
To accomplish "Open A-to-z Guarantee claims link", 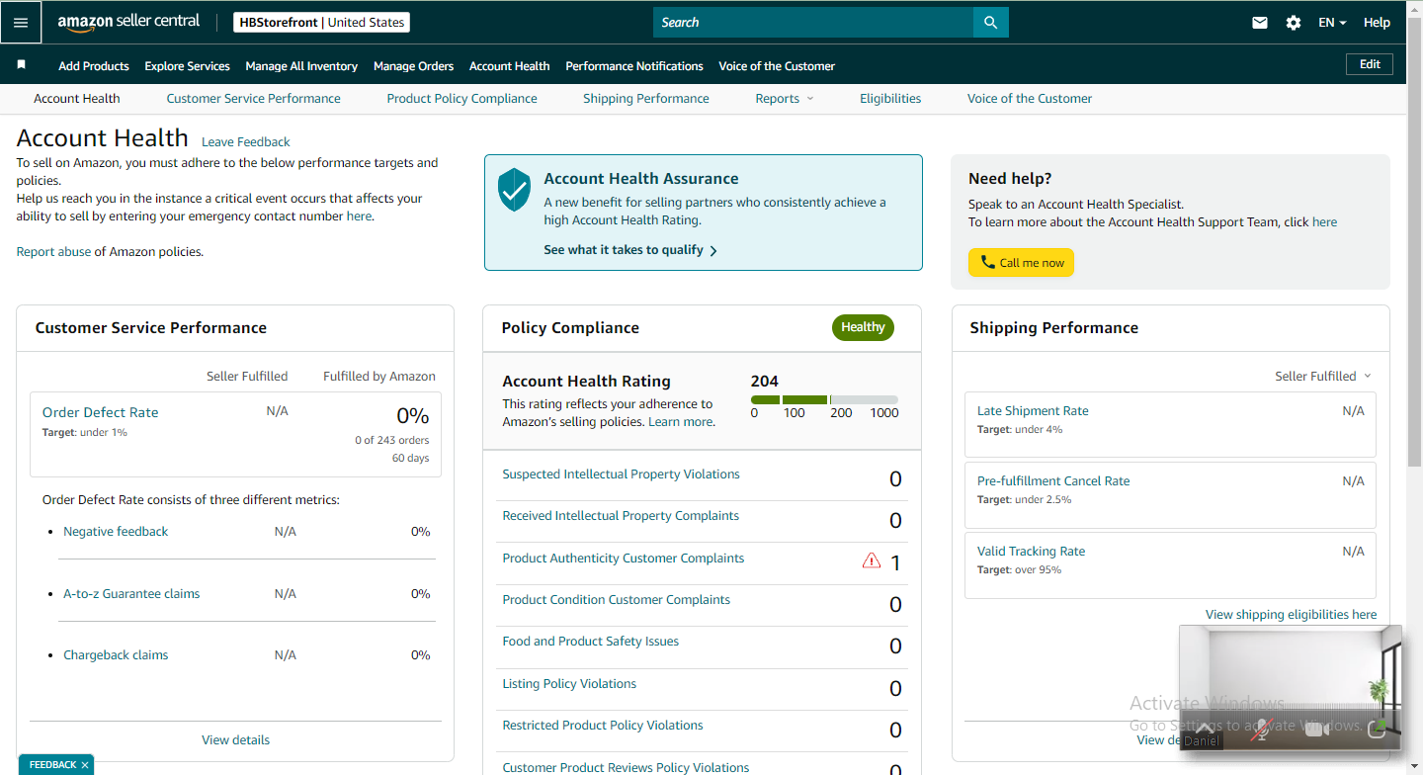I will (131, 594).
